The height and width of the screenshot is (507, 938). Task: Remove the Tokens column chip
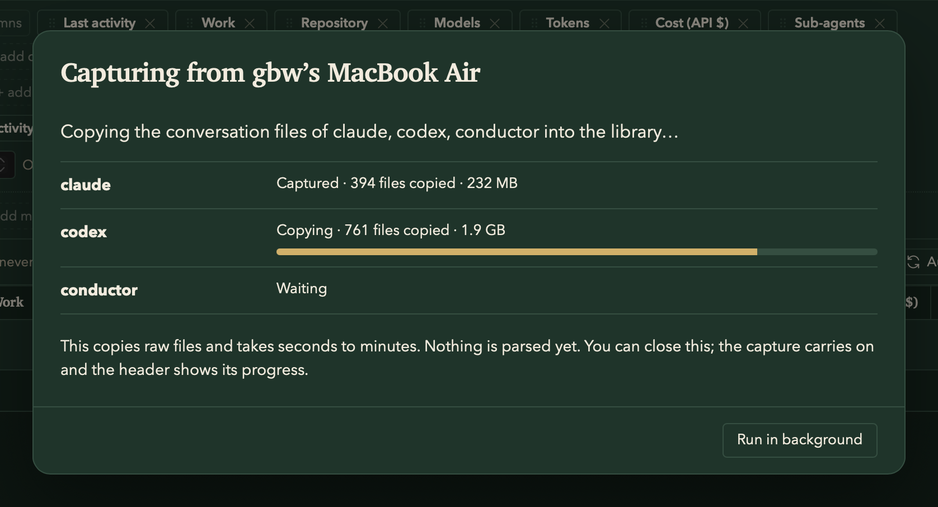(x=604, y=24)
